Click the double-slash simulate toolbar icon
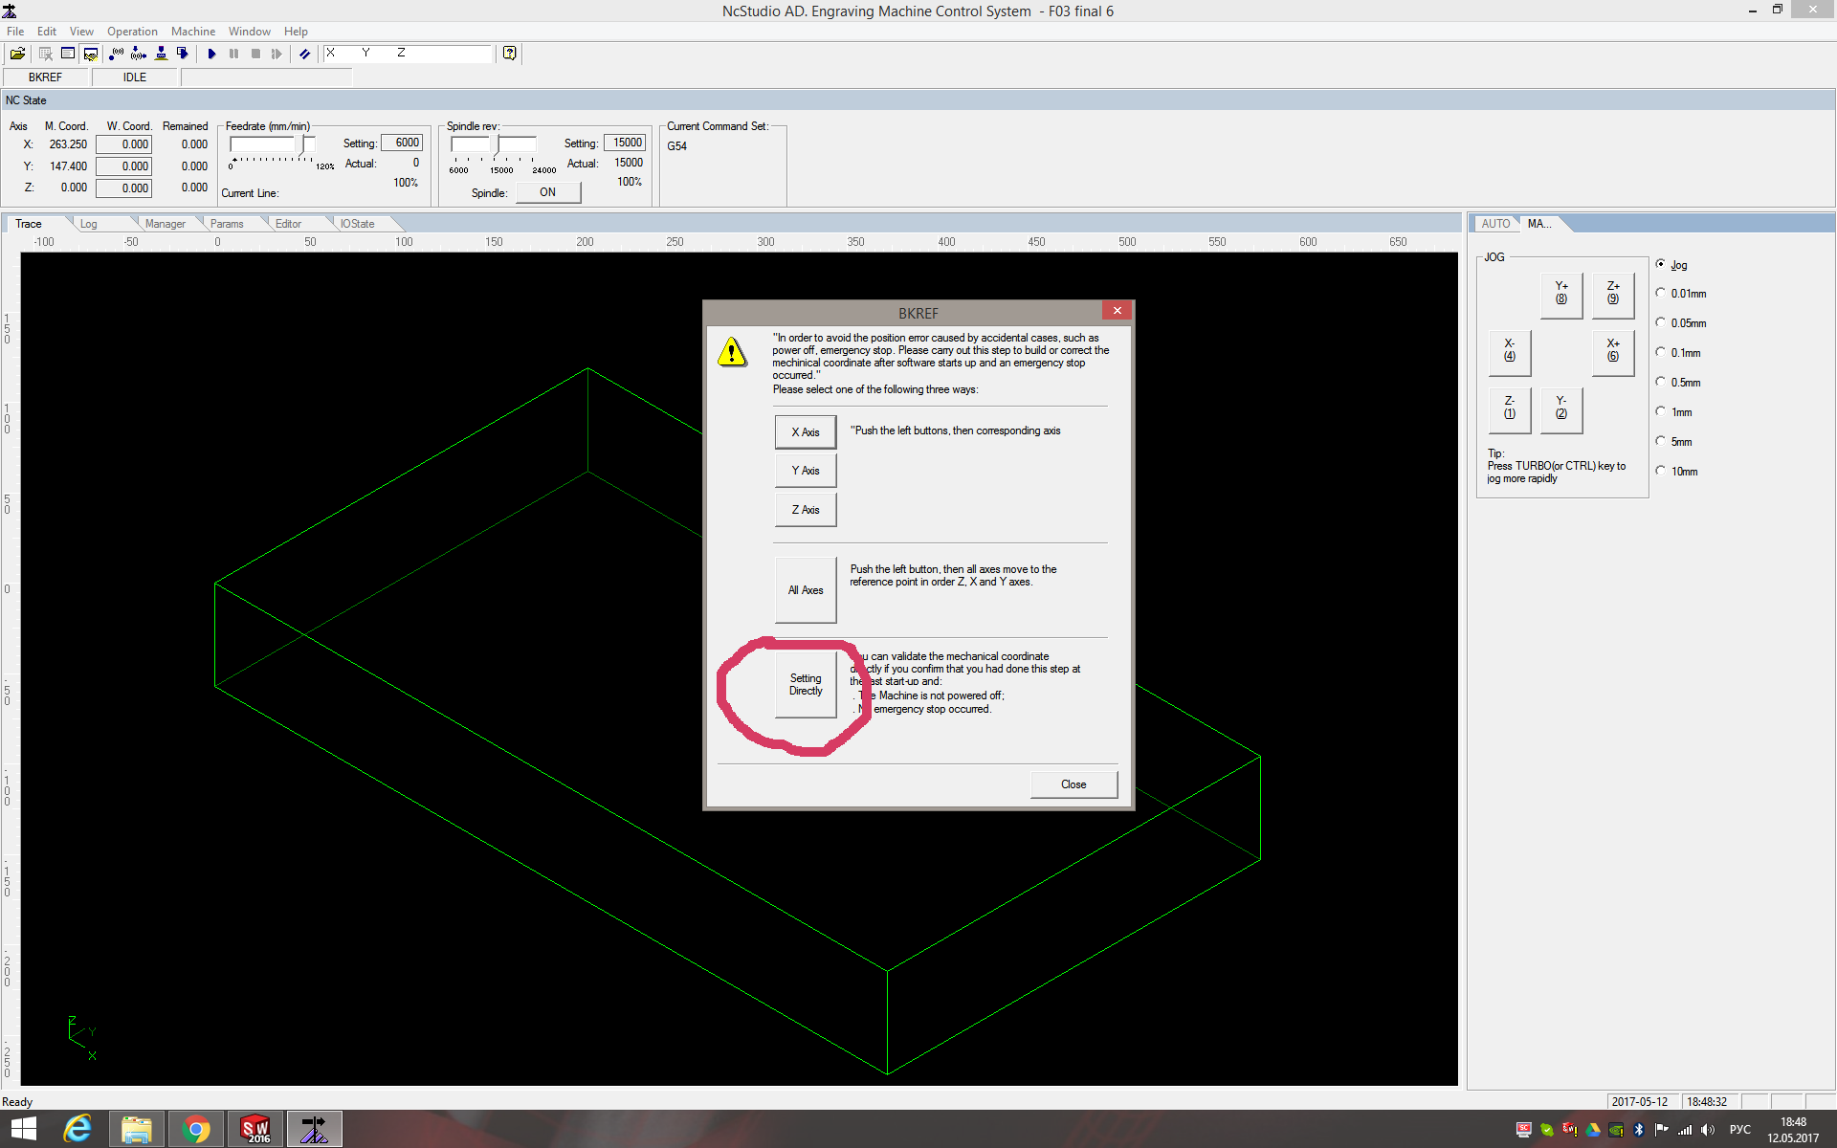Viewport: 1837px width, 1148px height. [304, 54]
